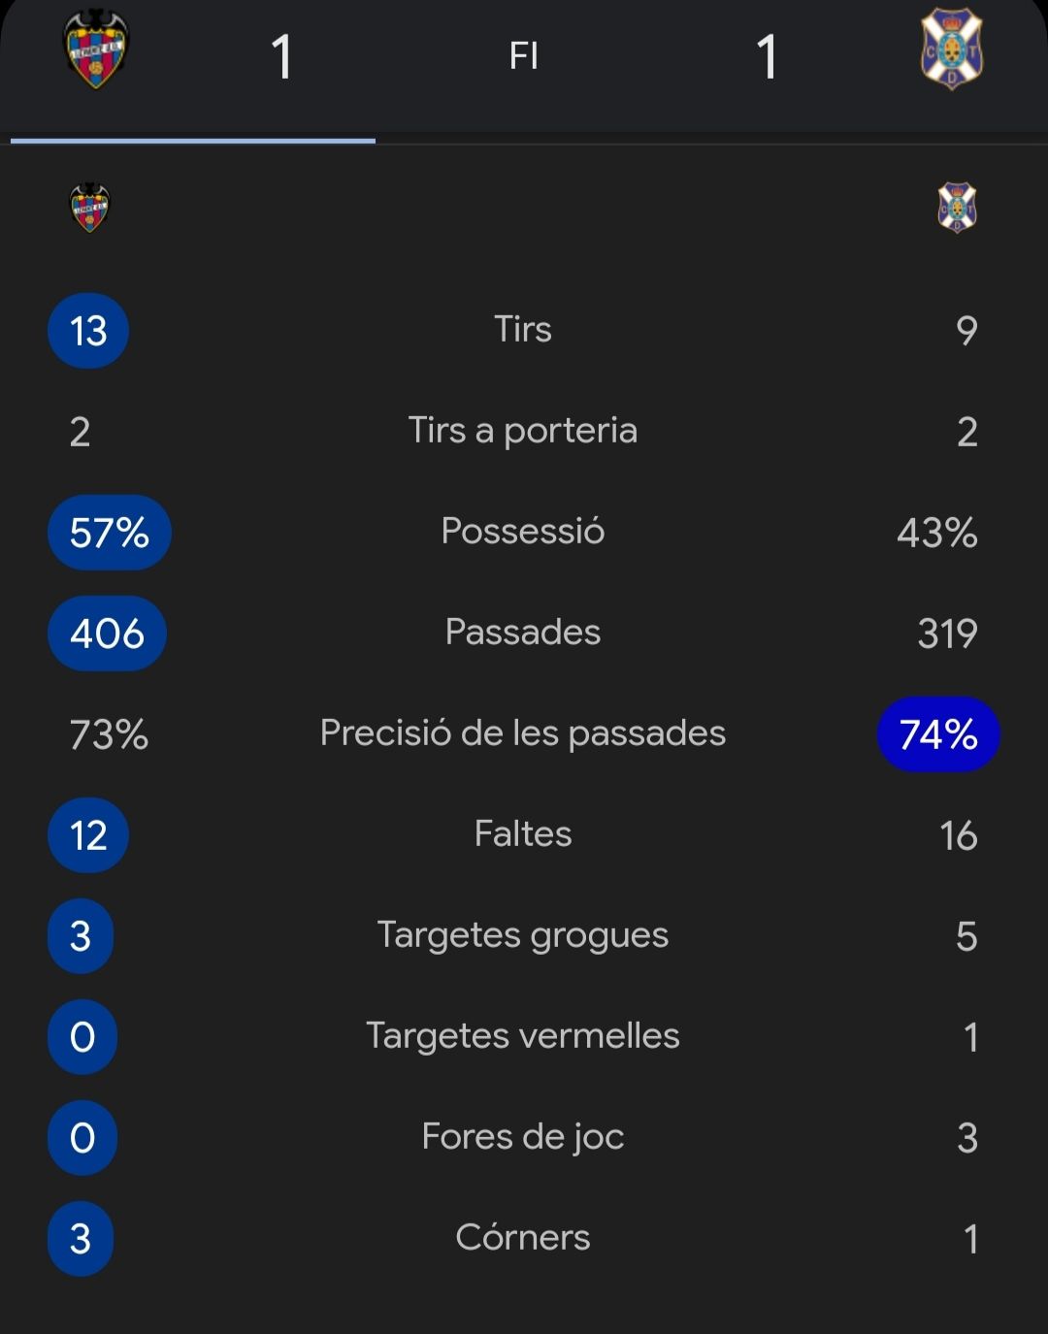This screenshot has width=1048, height=1334.
Task: Select the 3 yellow cards bubble
Action: pyautogui.click(x=81, y=936)
